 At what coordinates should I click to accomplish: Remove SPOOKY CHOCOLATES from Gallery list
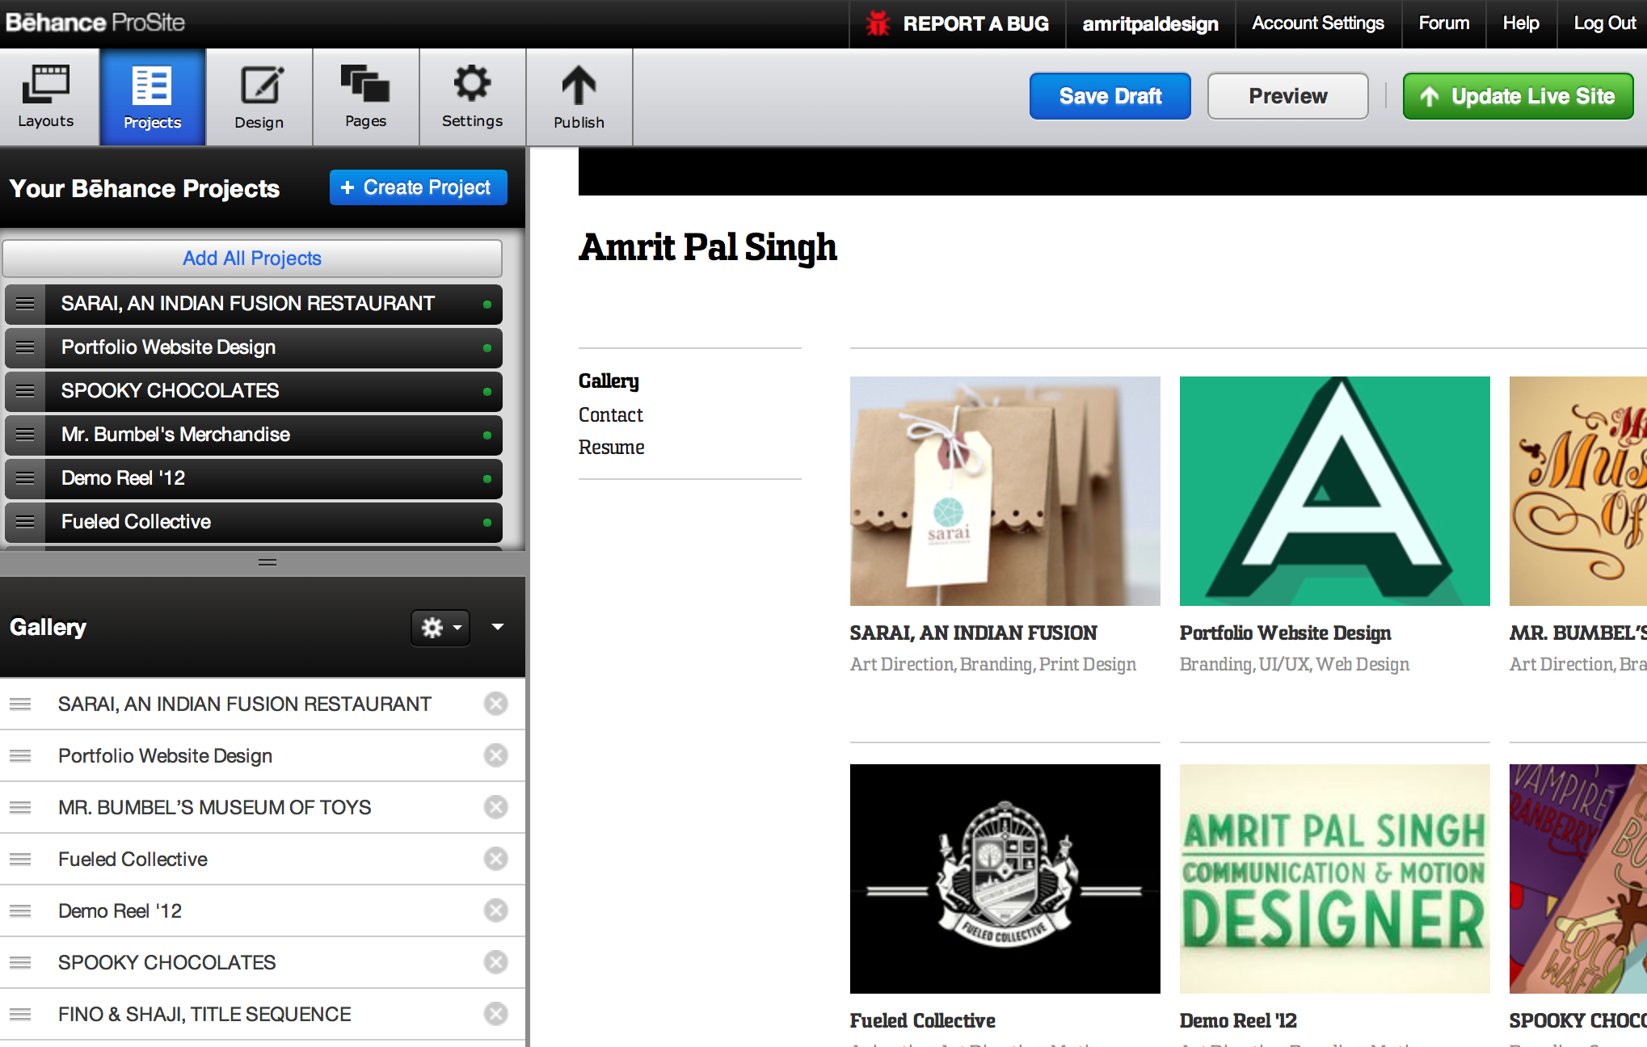(x=495, y=962)
